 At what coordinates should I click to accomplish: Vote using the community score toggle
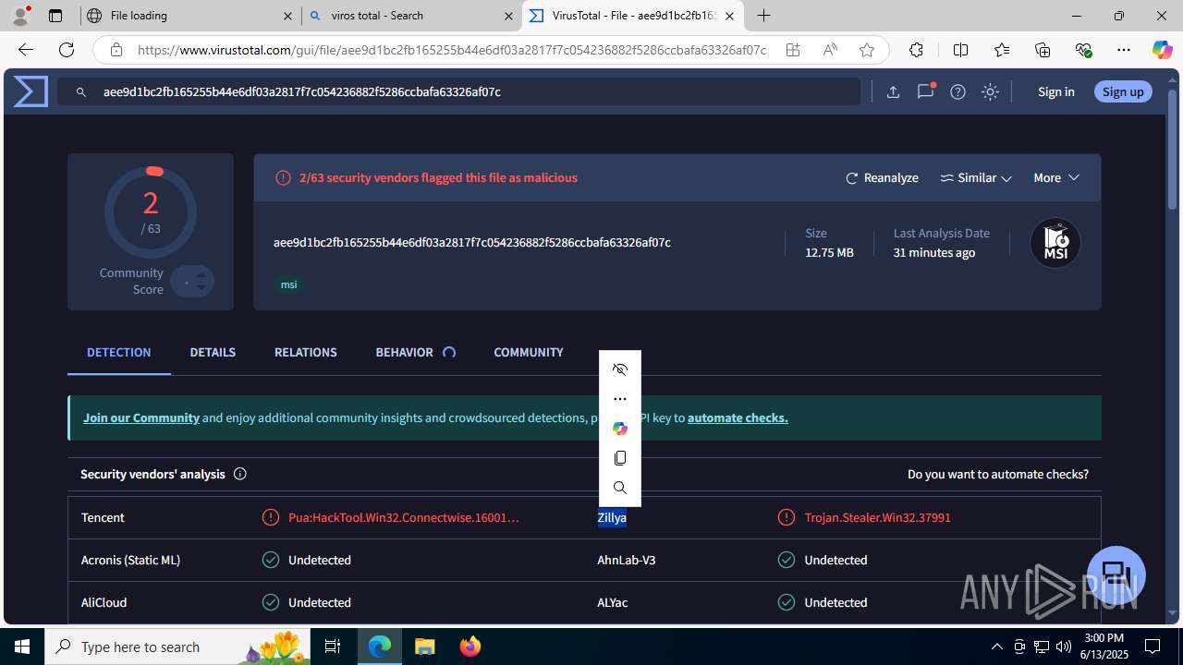[192, 281]
